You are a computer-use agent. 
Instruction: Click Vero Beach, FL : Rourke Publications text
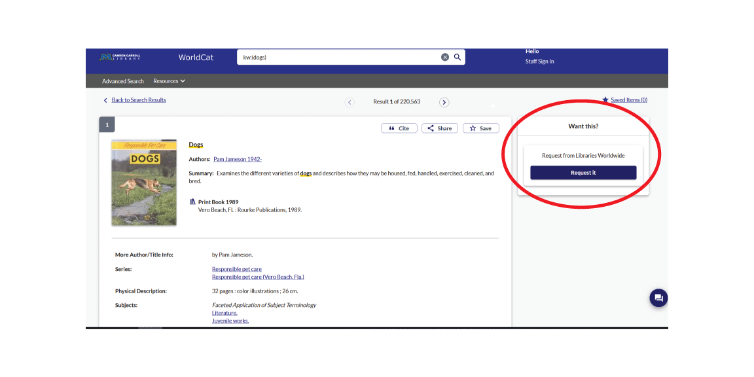250,209
